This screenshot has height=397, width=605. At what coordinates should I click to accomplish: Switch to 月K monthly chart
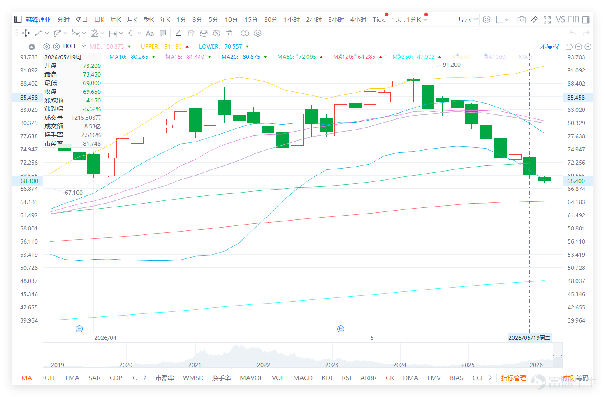132,19
